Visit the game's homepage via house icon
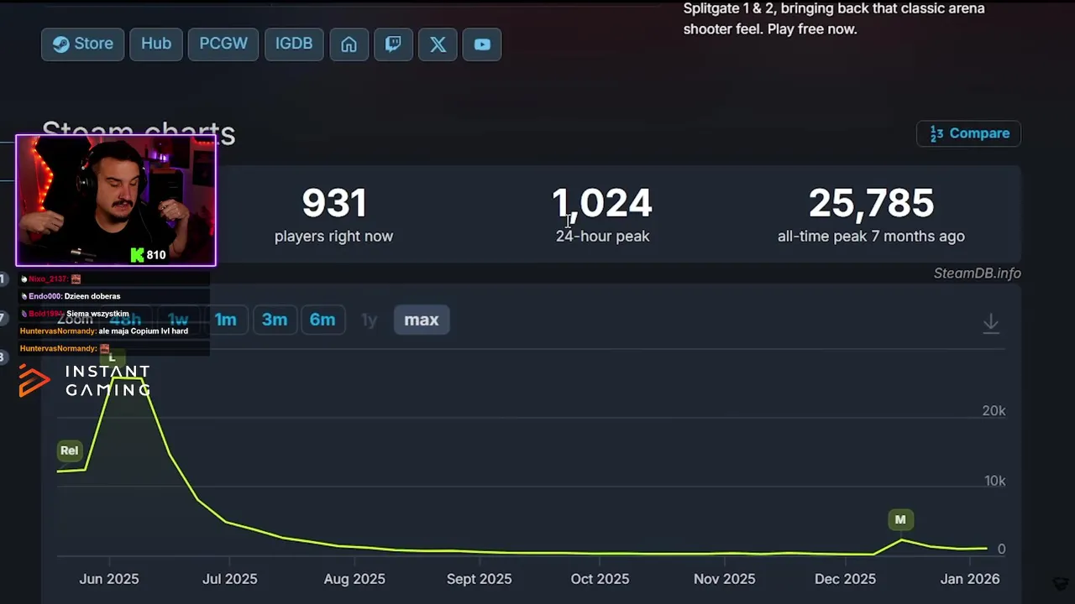This screenshot has height=604, width=1075. click(x=349, y=44)
